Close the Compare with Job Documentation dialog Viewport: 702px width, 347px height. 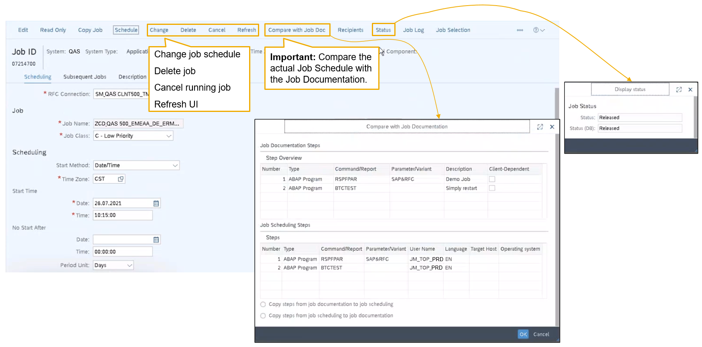click(x=552, y=127)
